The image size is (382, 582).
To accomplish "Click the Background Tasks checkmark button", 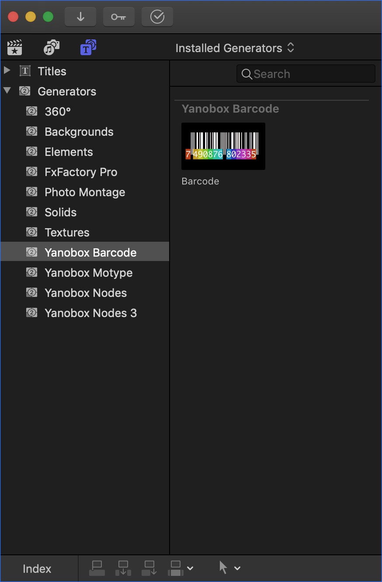I will click(x=157, y=17).
